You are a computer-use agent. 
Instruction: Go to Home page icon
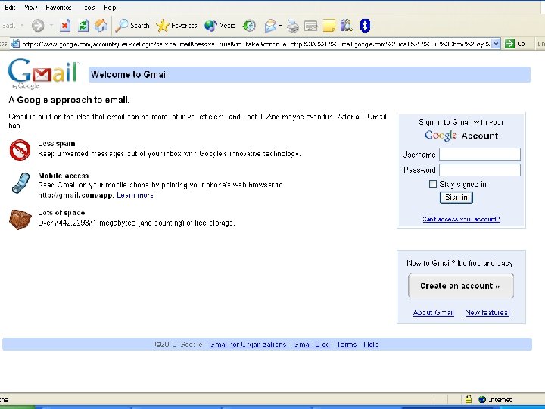tap(101, 26)
